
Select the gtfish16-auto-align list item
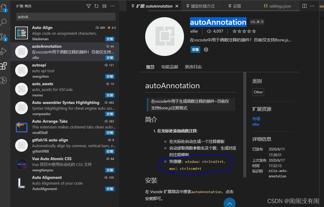tap(65, 145)
